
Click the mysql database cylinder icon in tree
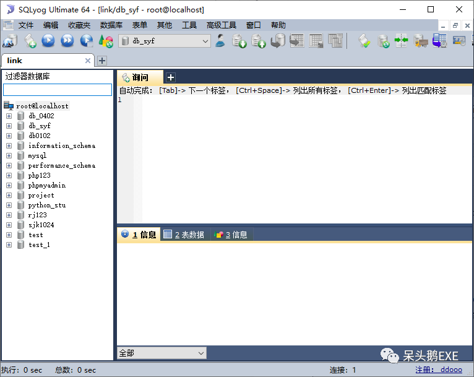tap(20, 155)
